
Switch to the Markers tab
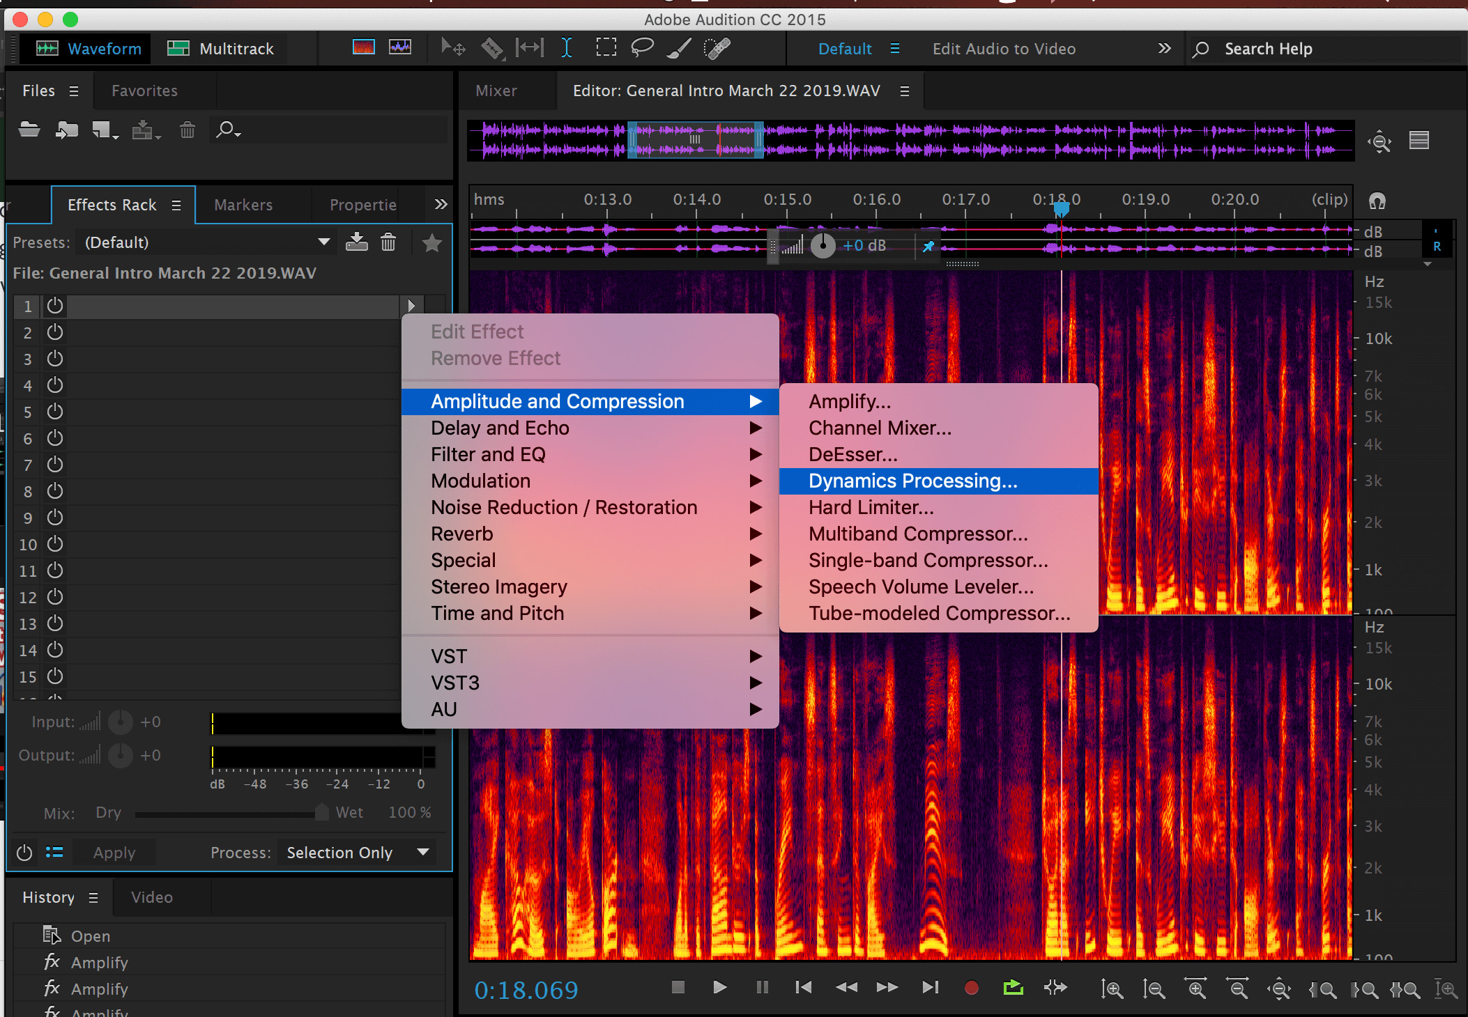click(243, 205)
